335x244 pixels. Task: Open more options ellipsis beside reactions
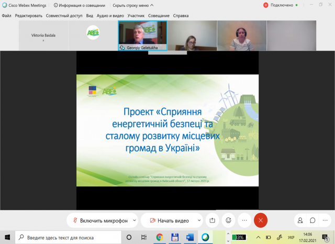click(x=244, y=220)
